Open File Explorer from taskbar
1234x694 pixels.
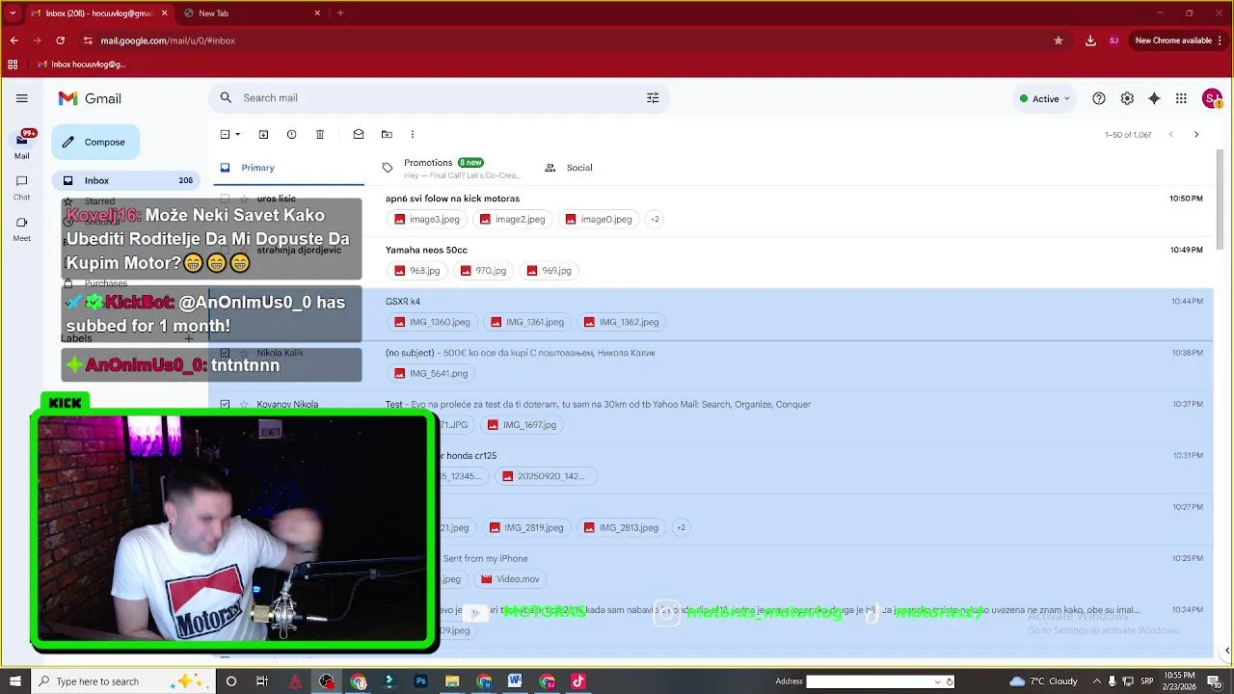[x=452, y=681]
